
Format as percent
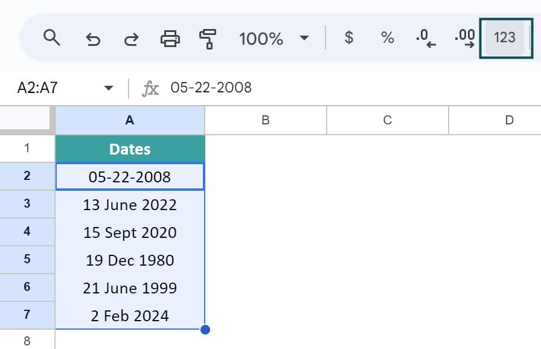pos(387,37)
